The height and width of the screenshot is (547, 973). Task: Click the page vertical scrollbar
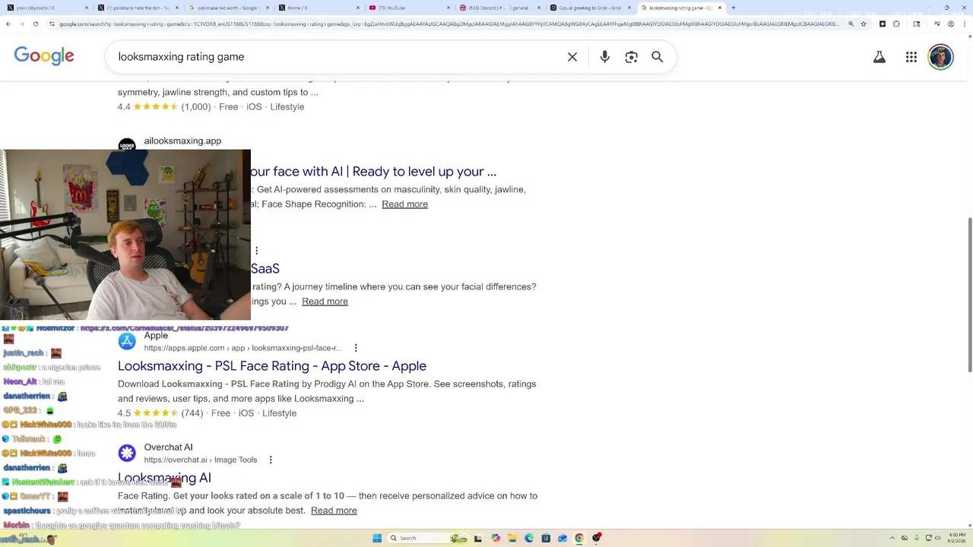969,296
